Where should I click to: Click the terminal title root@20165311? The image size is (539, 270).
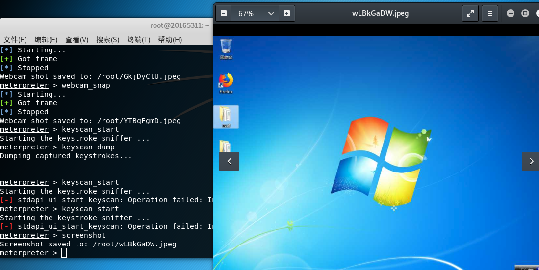pos(180,25)
